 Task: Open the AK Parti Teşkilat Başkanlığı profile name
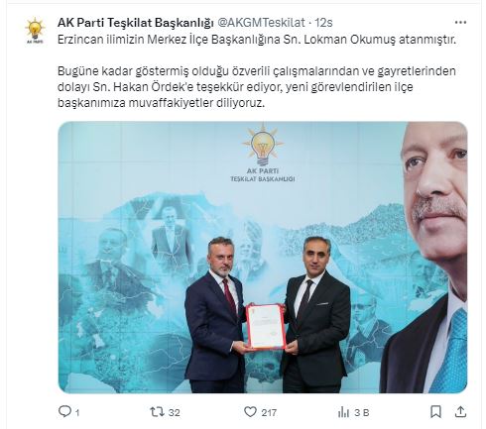(x=136, y=23)
